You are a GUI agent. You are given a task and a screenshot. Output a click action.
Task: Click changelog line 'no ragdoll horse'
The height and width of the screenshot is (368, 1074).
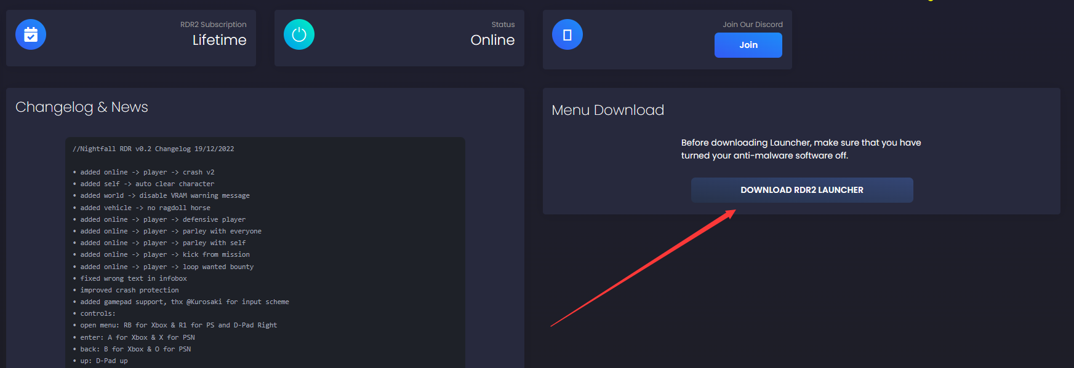tap(142, 208)
